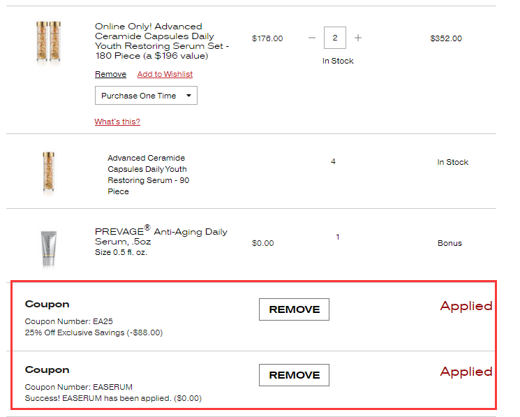
Task: Open the "What's this?" link
Action: [x=117, y=122]
